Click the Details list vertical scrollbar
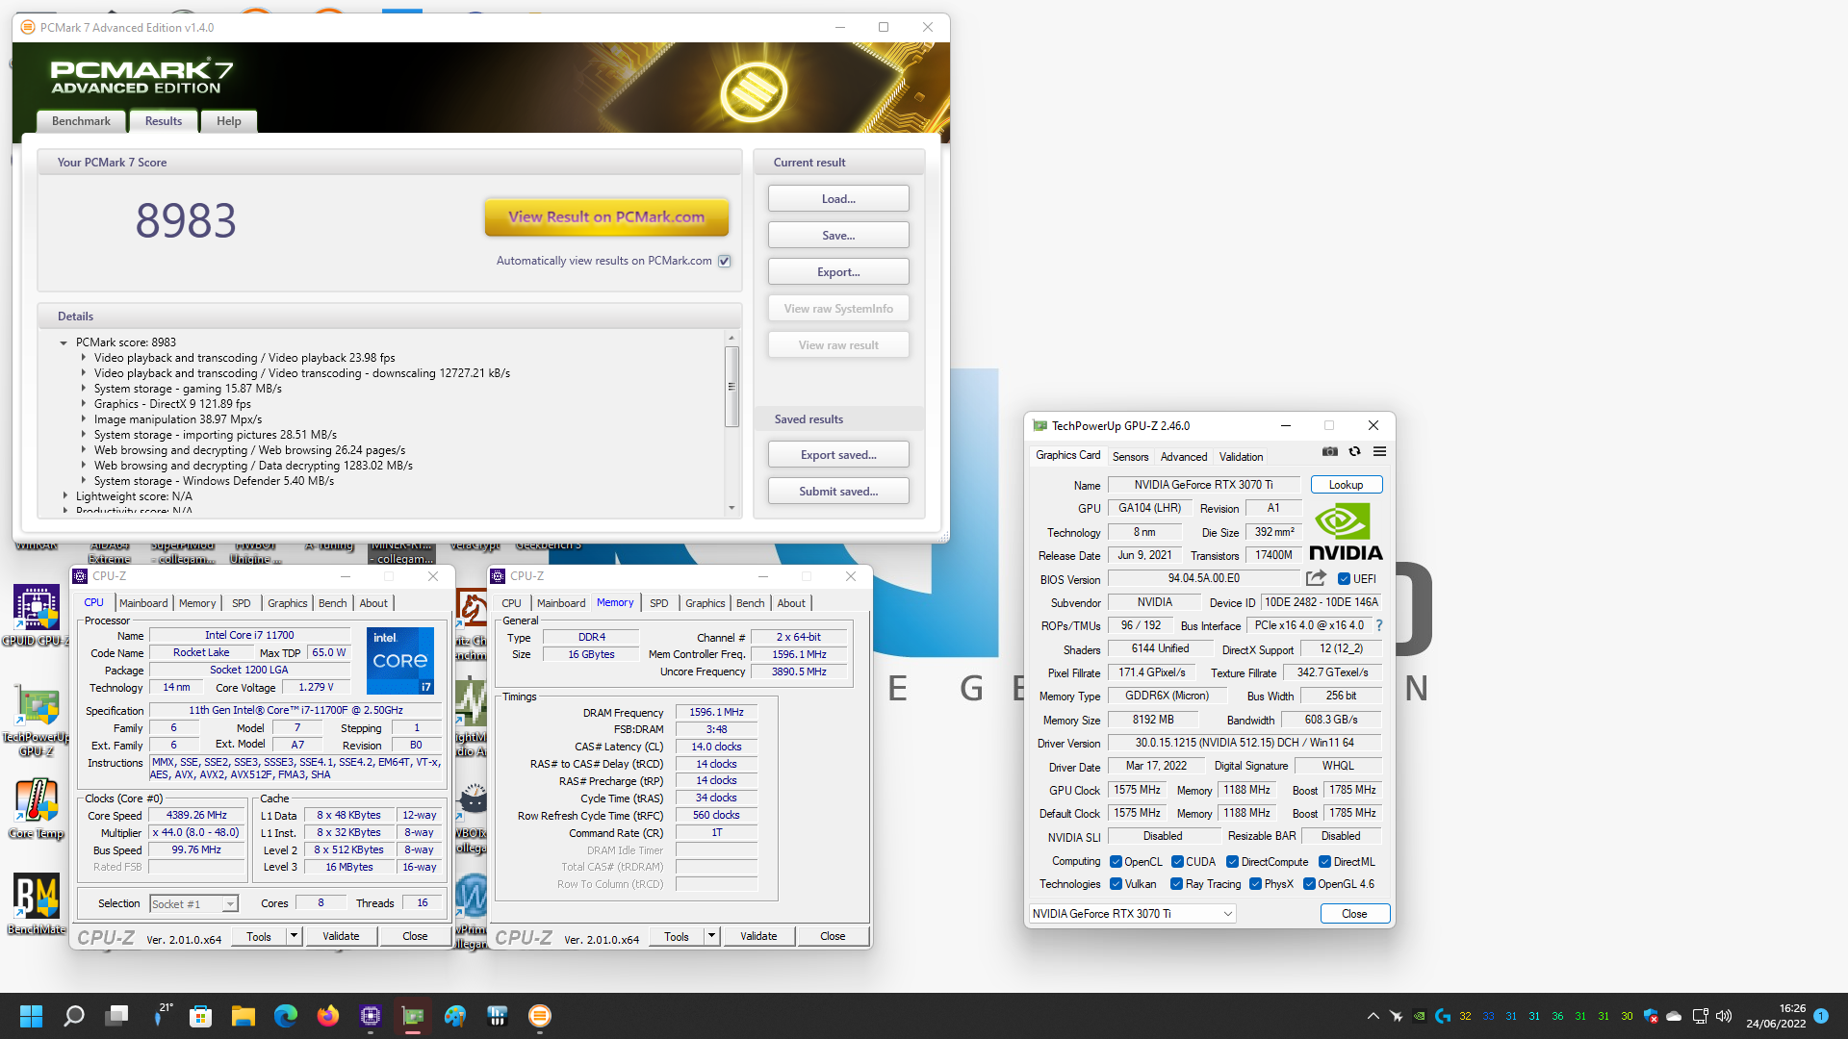Image resolution: width=1848 pixels, height=1039 pixels. (731, 386)
